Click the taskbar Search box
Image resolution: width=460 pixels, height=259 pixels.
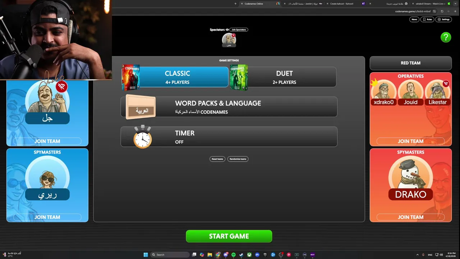(170, 255)
